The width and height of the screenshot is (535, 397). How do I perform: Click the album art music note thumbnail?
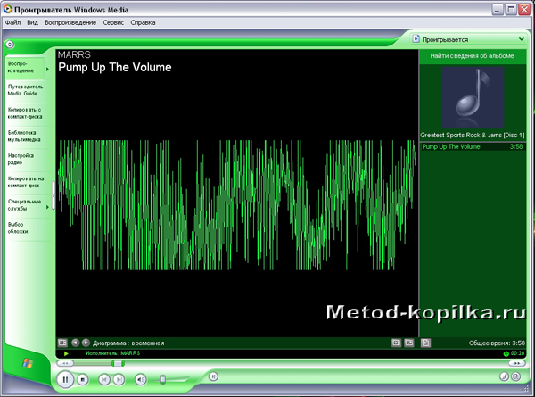pyautogui.click(x=473, y=97)
